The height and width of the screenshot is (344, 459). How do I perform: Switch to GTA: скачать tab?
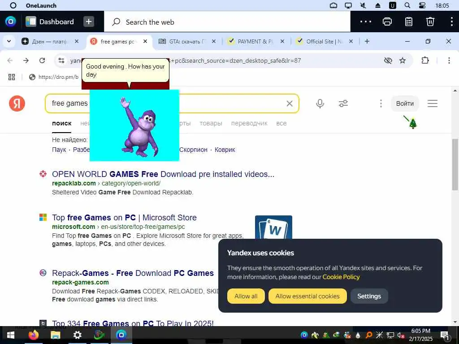coord(187,42)
